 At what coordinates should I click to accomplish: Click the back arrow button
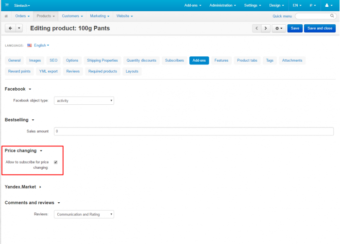pyautogui.click(x=10, y=28)
